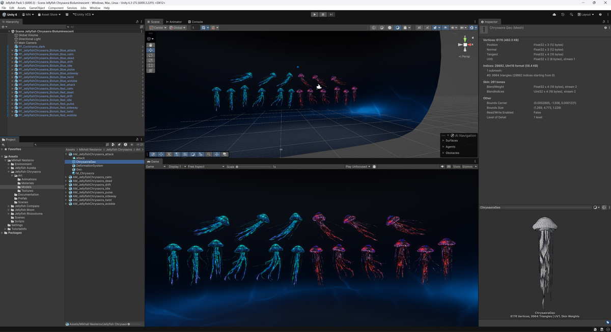Image resolution: width=611 pixels, height=332 pixels.
Task: Select the Hand view tool in Scene
Action: (x=151, y=45)
